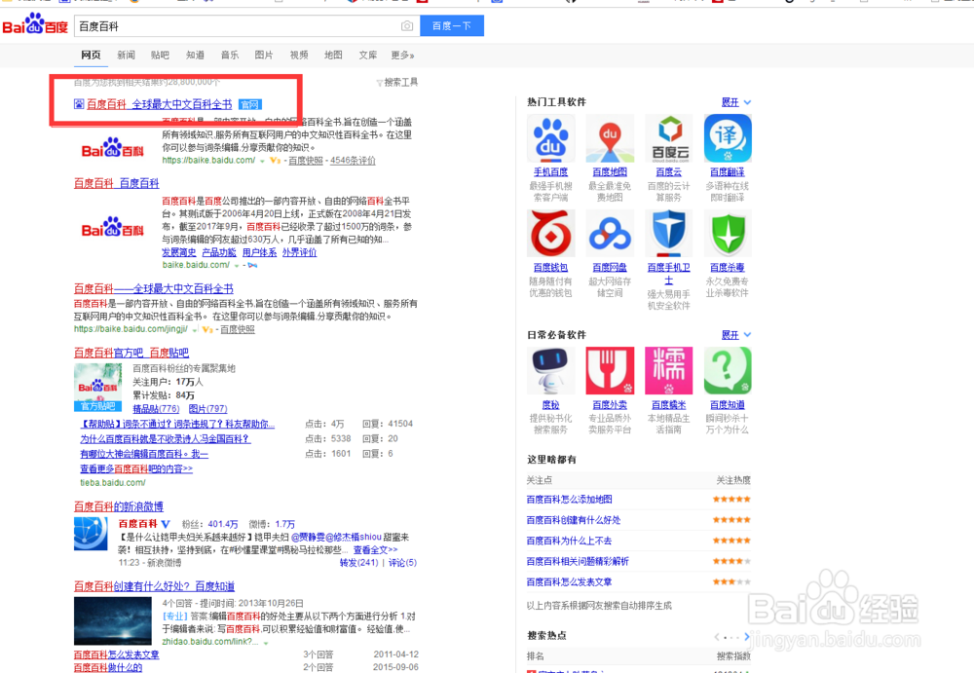
Task: Click 查看更多百度百科吧的内容>> link
Action: pos(136,468)
